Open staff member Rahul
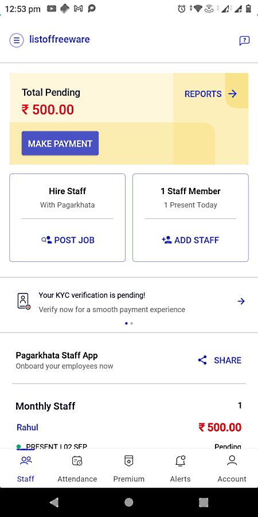 pyautogui.click(x=28, y=427)
